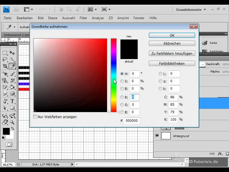Collapse the right panel dock arrows
The image size is (229, 172).
(226, 34)
